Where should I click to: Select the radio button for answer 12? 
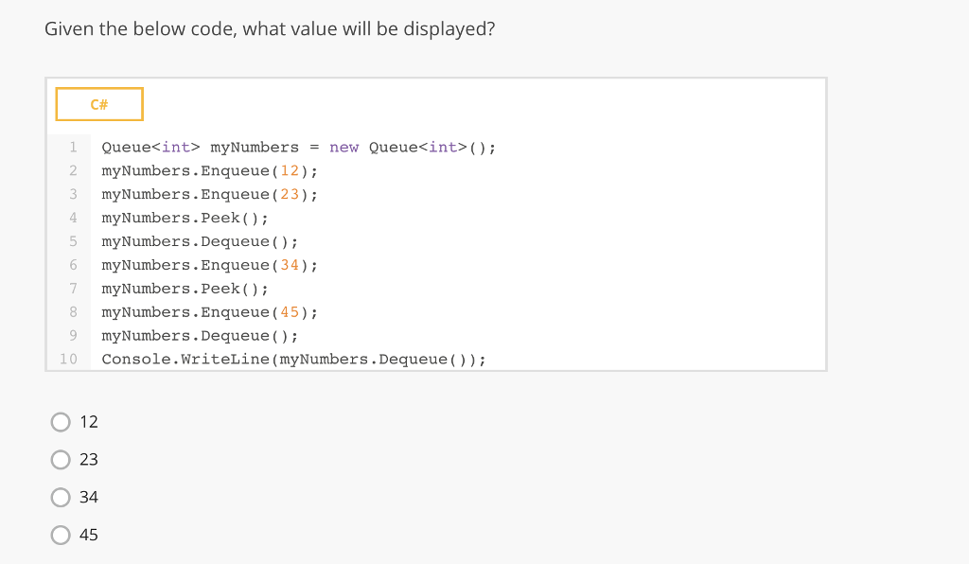coord(62,421)
